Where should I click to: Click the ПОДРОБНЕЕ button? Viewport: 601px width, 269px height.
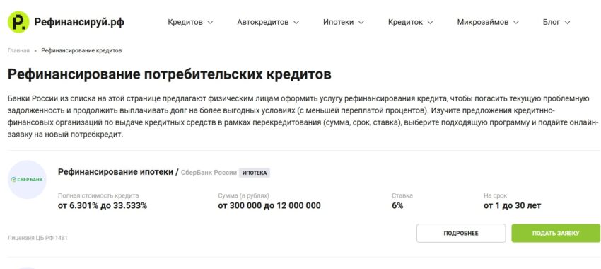[x=461, y=234]
